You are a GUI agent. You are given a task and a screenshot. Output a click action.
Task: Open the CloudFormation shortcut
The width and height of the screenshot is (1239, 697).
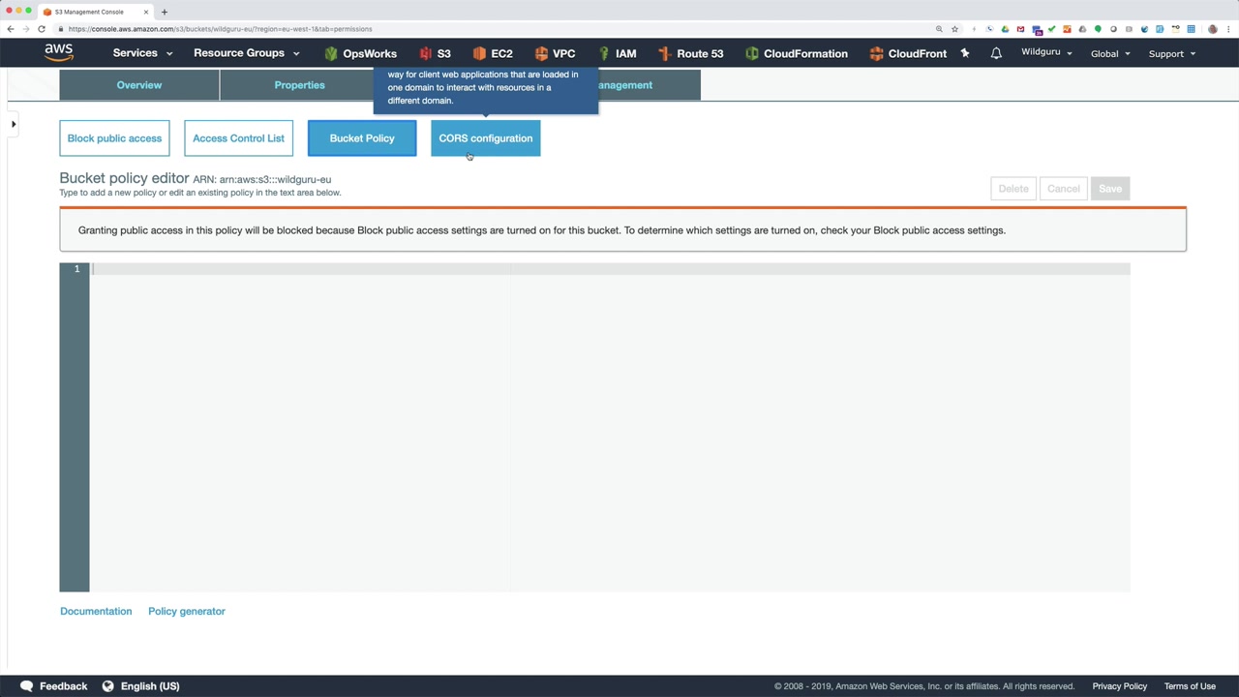(796, 53)
